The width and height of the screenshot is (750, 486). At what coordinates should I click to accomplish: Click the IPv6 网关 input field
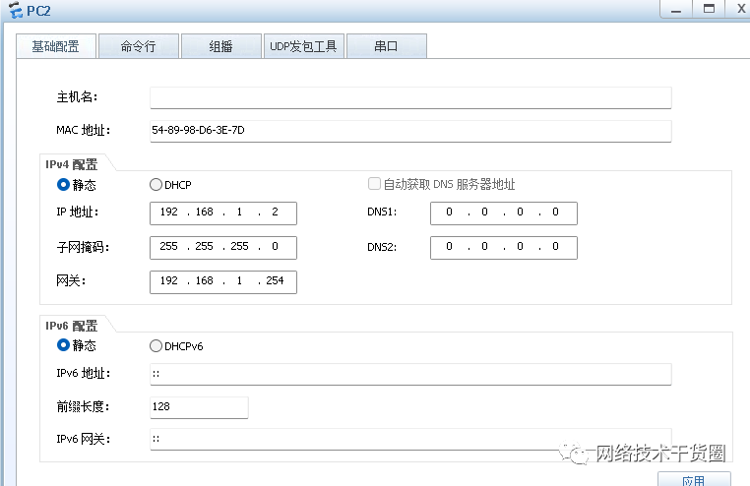pos(410,439)
